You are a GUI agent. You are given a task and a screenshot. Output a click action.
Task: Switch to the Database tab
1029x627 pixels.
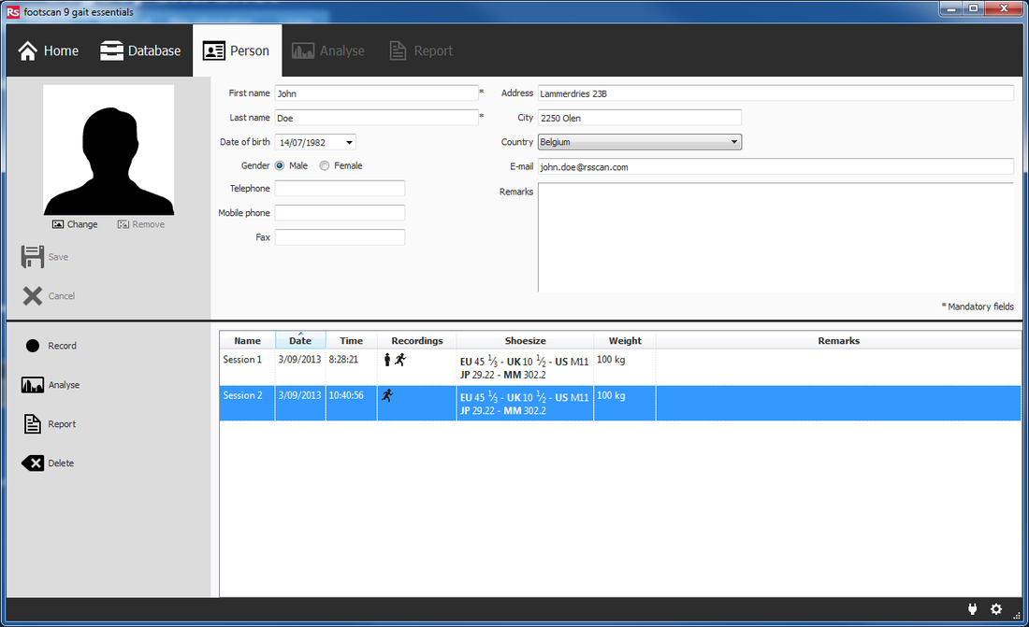click(140, 50)
